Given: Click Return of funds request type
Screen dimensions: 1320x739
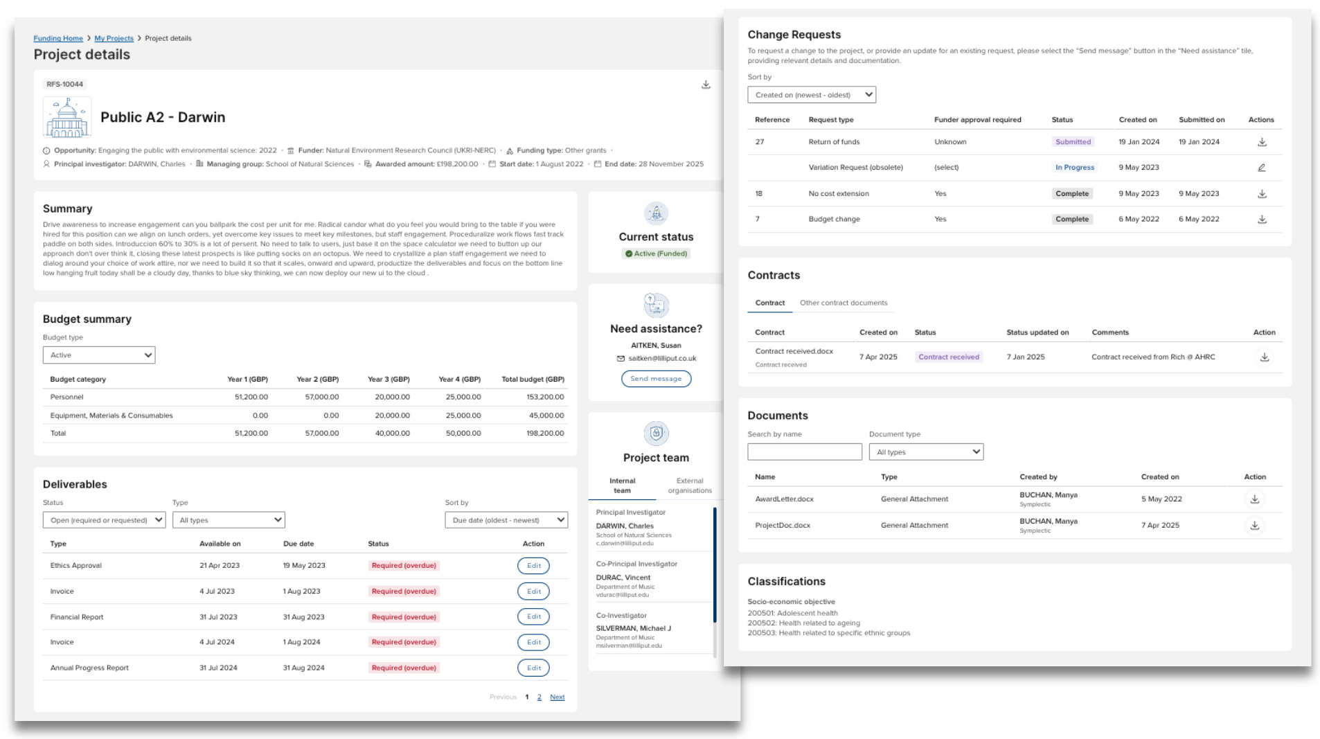Looking at the screenshot, I should [x=834, y=142].
